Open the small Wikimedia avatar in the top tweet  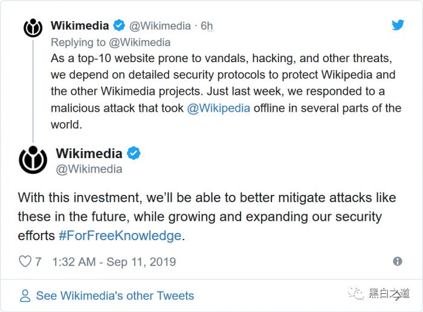click(32, 28)
